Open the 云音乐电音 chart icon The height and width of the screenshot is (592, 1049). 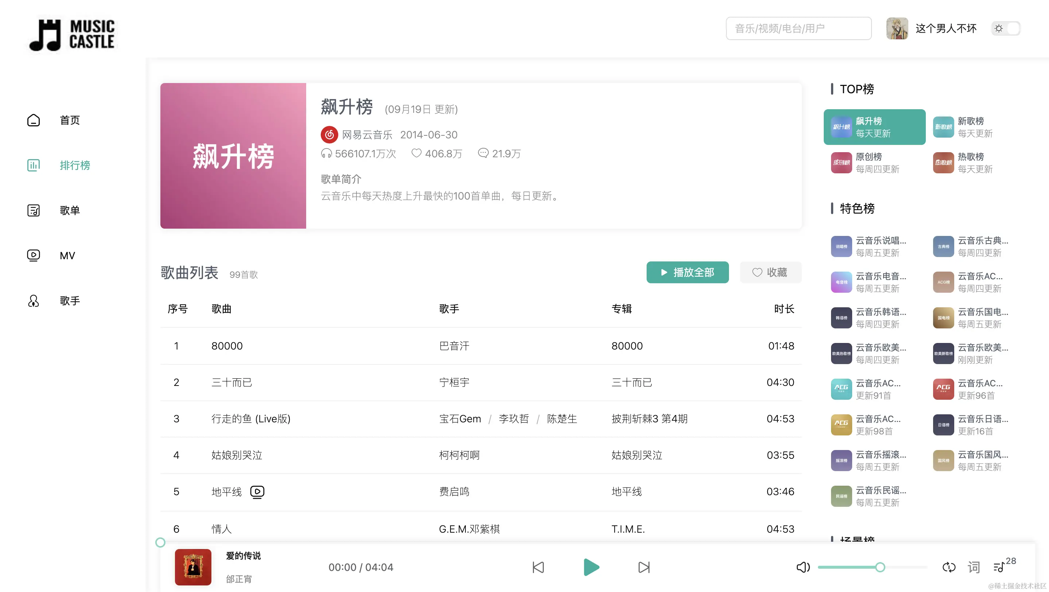[841, 283]
